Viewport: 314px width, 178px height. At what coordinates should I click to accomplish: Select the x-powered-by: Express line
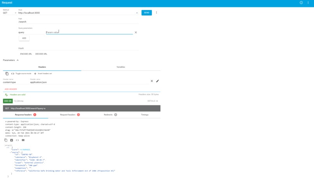click(x=17, y=121)
